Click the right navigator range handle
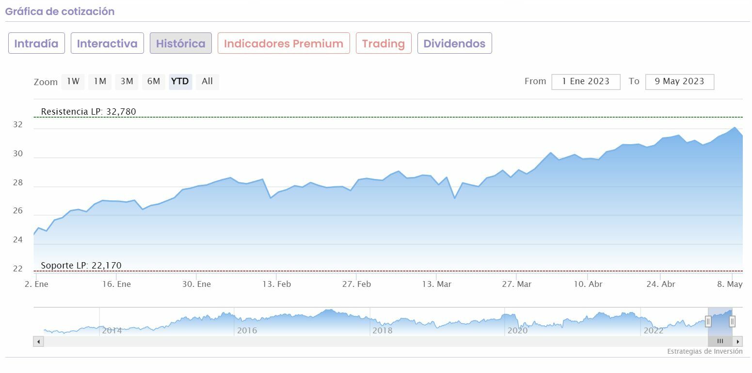 pos(732,321)
